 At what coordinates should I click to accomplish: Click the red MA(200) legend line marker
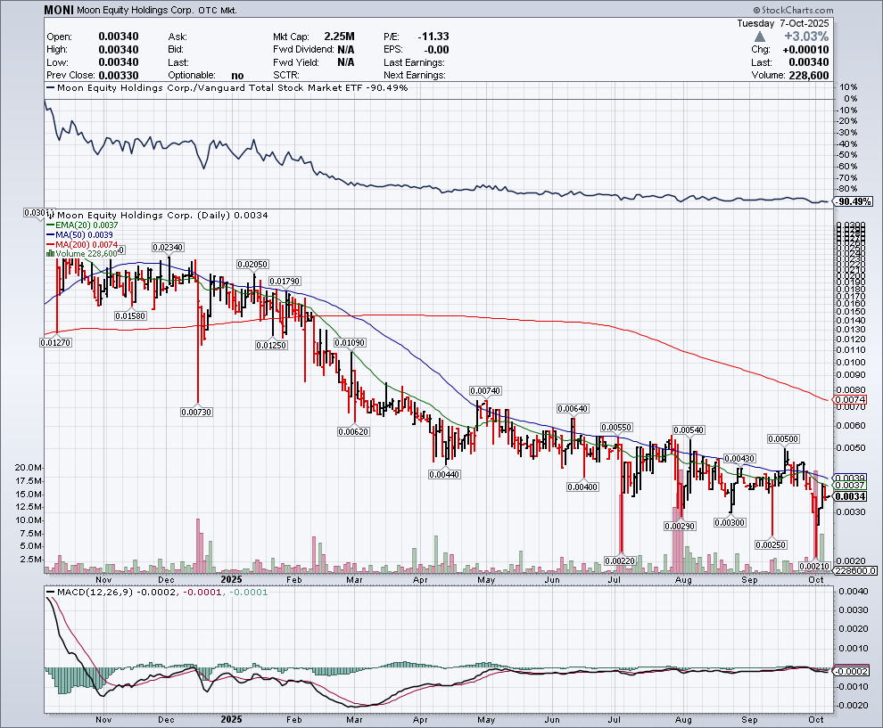pyautogui.click(x=50, y=244)
